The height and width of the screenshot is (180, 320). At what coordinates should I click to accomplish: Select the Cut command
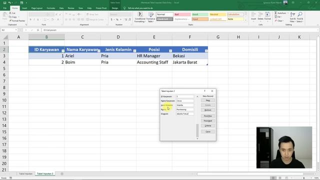pyautogui.click(x=12, y=13)
